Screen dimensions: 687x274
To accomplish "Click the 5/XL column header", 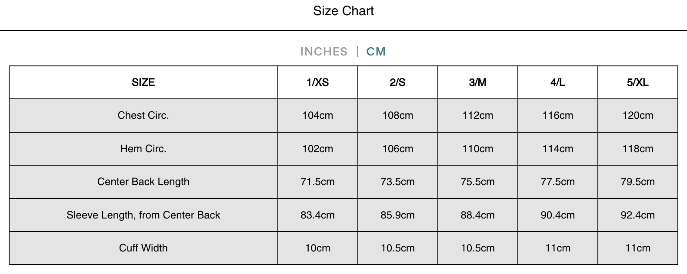I will [x=637, y=82].
